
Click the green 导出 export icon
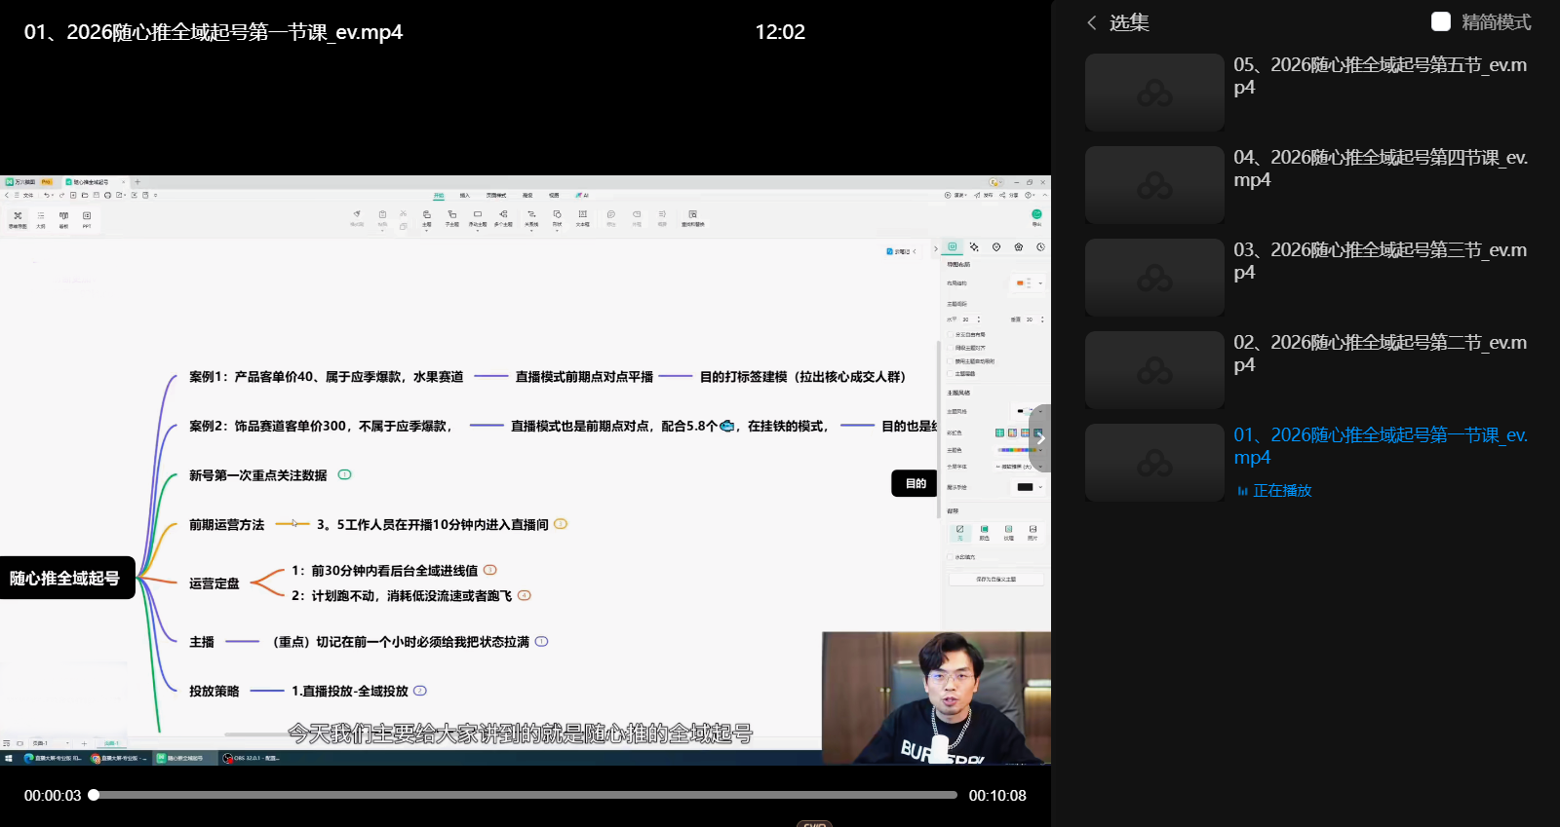(1036, 216)
